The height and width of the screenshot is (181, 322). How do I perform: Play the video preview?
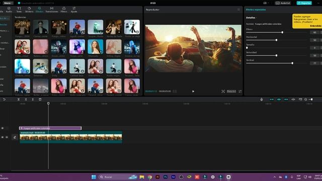193,92
